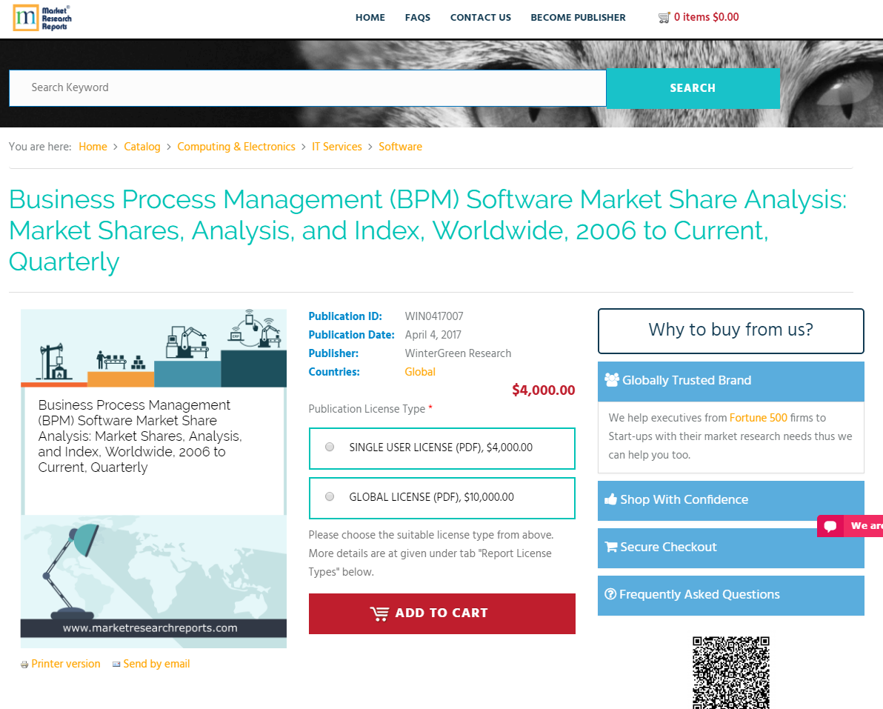Click the QR code image

(730, 673)
